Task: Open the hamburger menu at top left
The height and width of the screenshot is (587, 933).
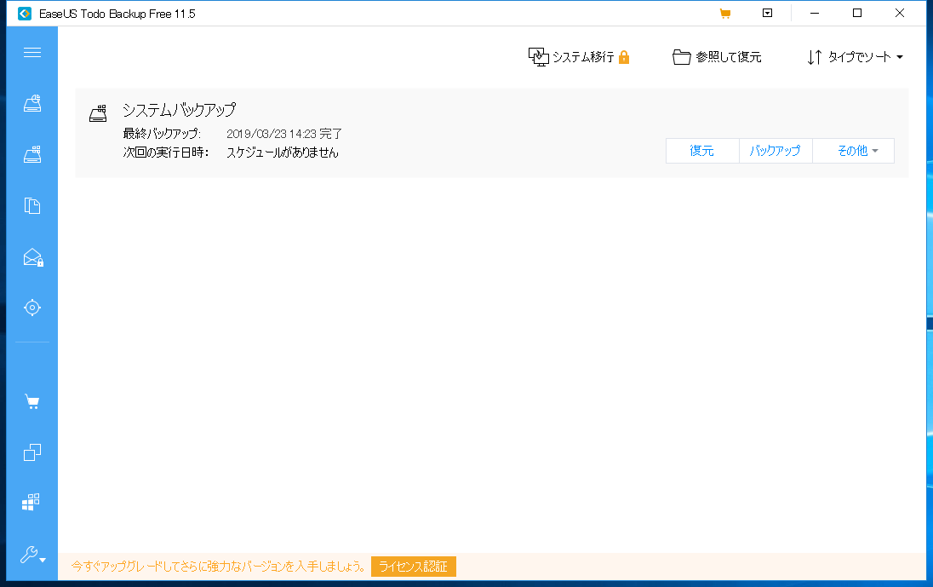Action: [32, 52]
